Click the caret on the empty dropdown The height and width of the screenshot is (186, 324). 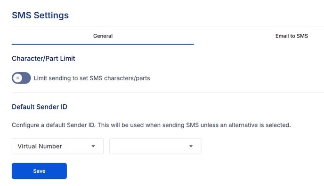[191, 146]
